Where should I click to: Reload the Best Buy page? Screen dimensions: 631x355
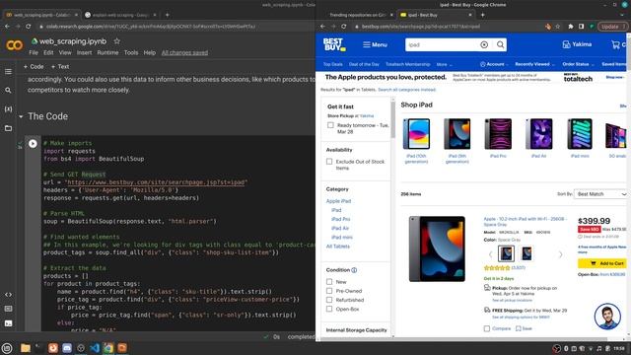click(344, 27)
